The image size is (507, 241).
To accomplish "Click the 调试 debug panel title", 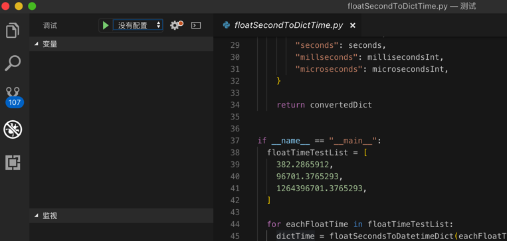I will coord(50,25).
